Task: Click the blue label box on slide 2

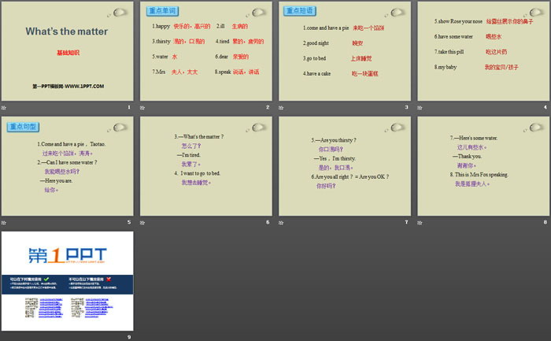Action: coord(162,11)
